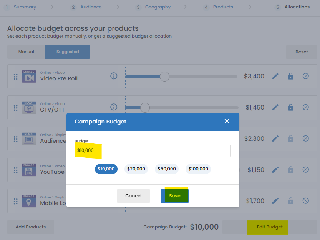Switch to the Manual allocation tab
This screenshot has height=240, width=320.
(26, 52)
